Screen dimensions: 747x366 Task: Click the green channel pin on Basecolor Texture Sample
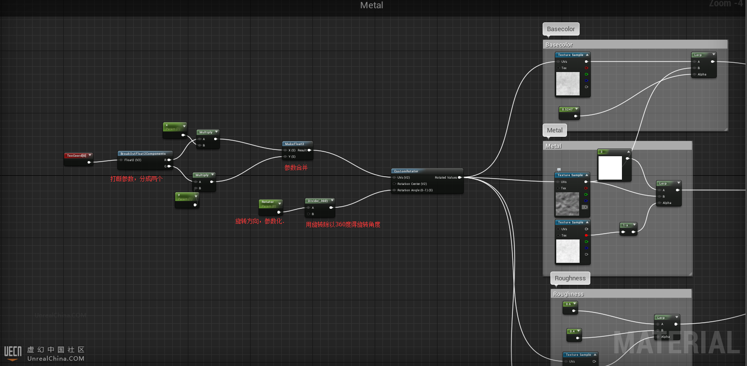[586, 74]
